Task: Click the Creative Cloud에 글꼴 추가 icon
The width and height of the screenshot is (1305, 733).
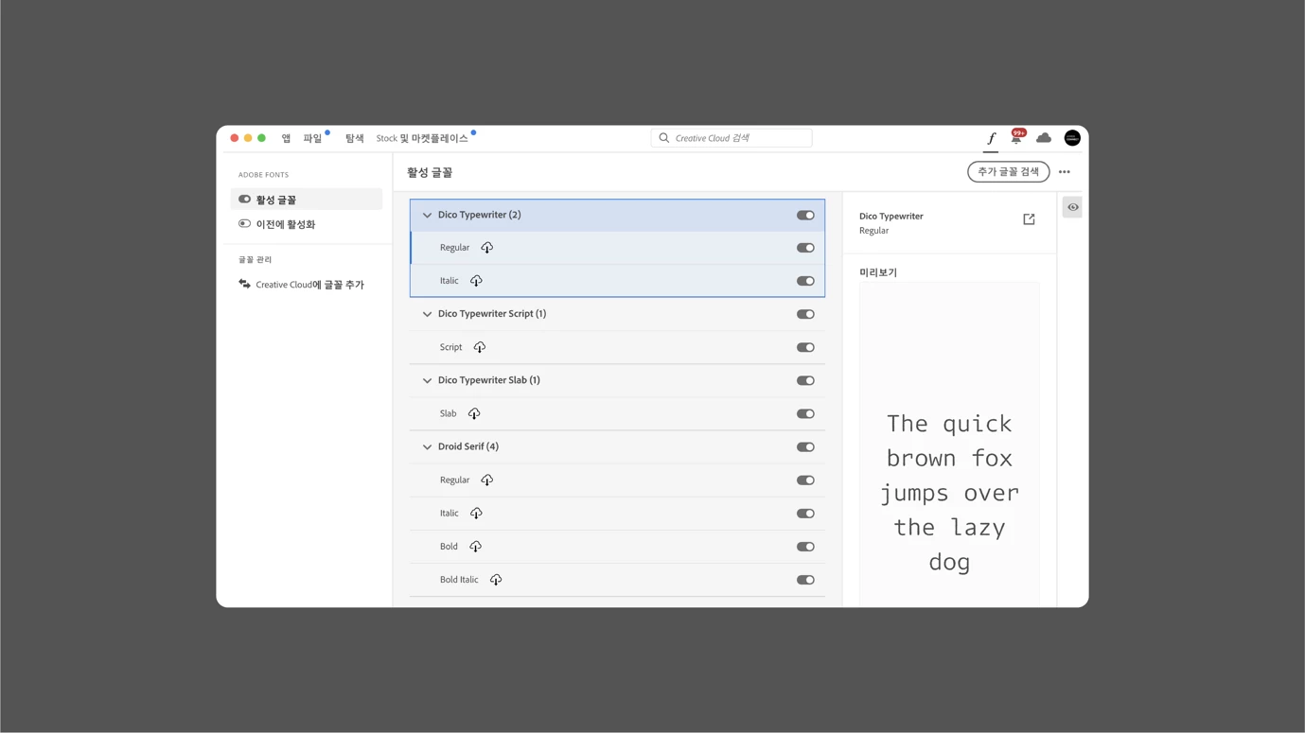Action: tap(244, 284)
